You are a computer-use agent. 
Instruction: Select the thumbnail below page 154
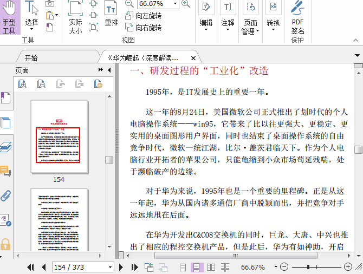(x=59, y=220)
